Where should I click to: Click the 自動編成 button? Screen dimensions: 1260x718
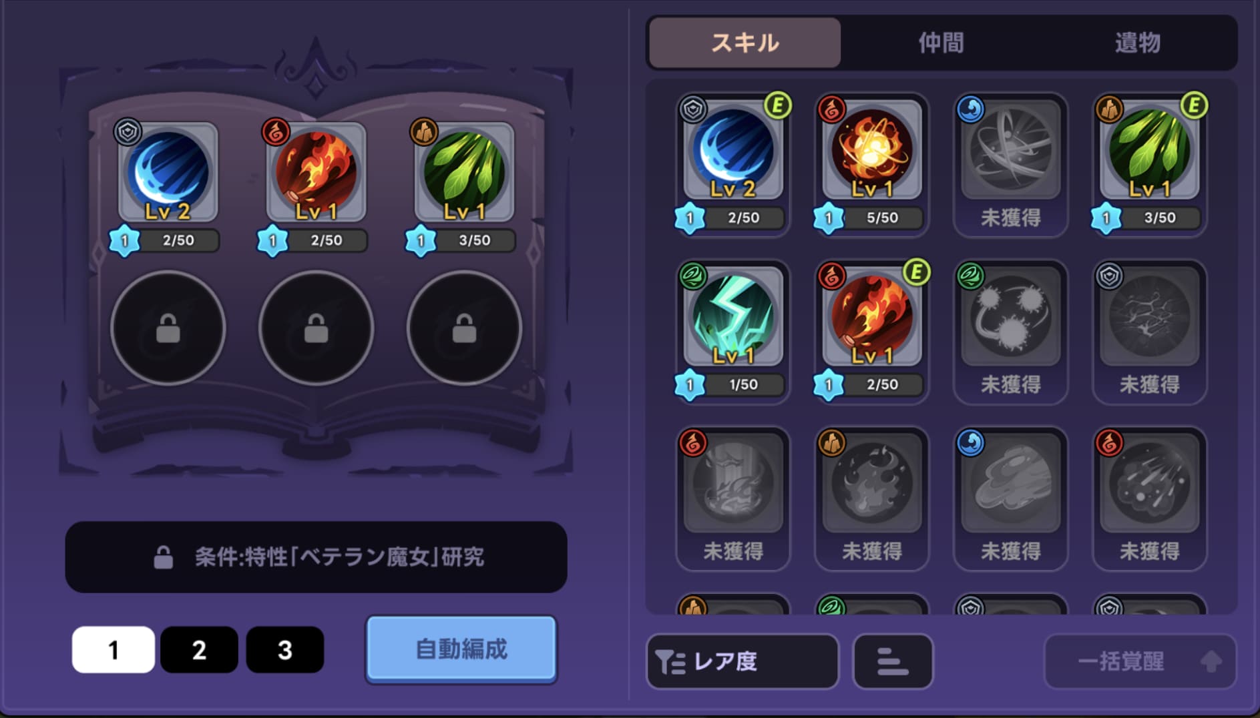(461, 649)
